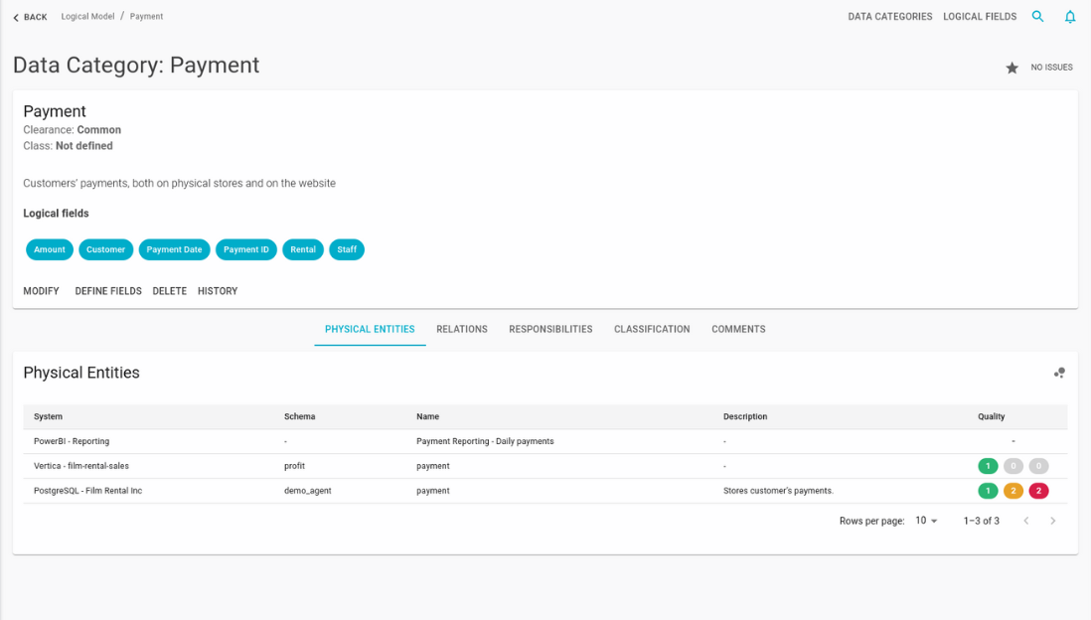Click DEFINE FIELDS
This screenshot has width=1091, height=620.
coord(108,291)
